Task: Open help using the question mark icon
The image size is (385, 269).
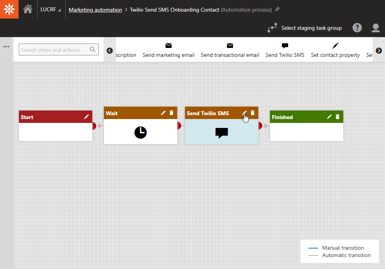Action: pyautogui.click(x=357, y=27)
